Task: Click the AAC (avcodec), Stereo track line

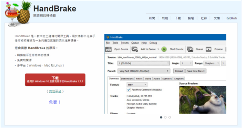Action: [138, 100]
